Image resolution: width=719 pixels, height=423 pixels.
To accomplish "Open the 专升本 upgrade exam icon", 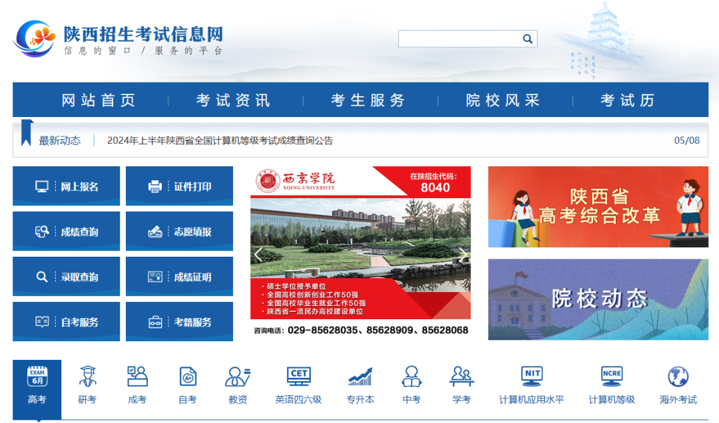I will pos(360,382).
